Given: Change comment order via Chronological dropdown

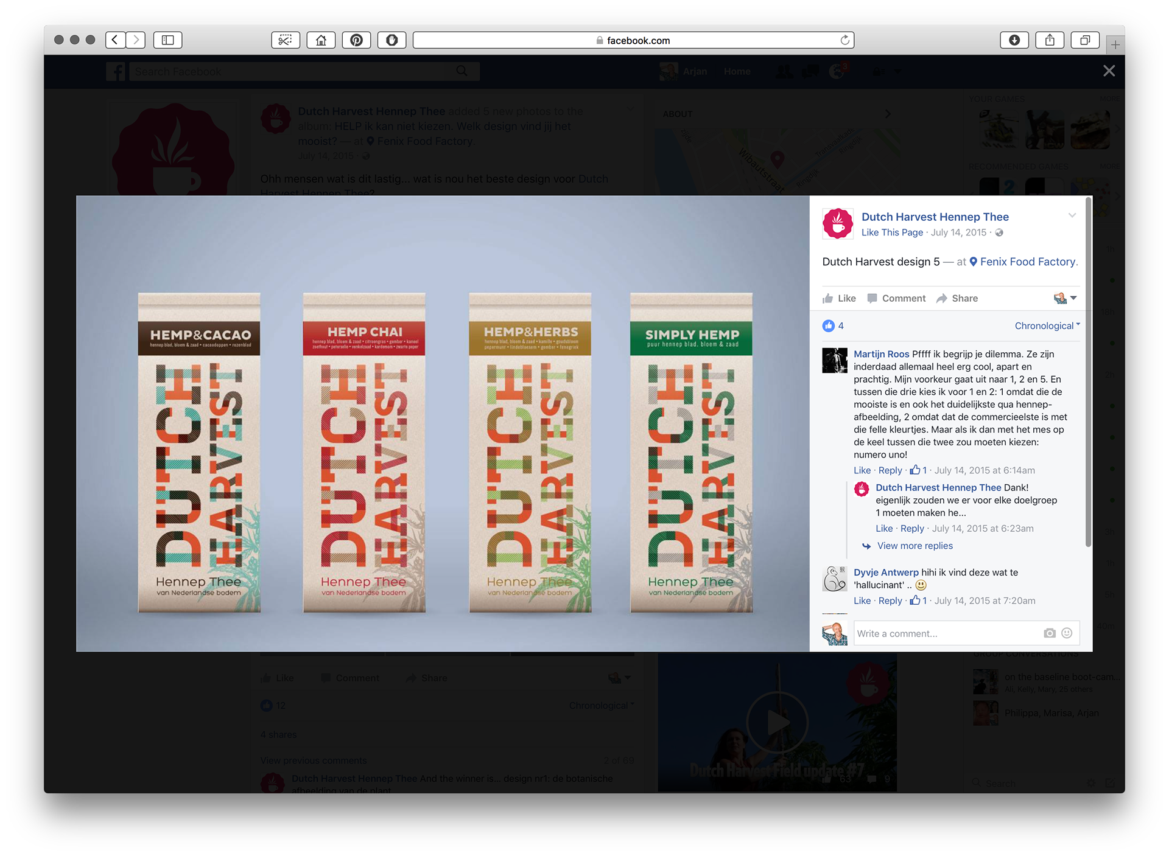Looking at the screenshot, I should (x=1047, y=325).
